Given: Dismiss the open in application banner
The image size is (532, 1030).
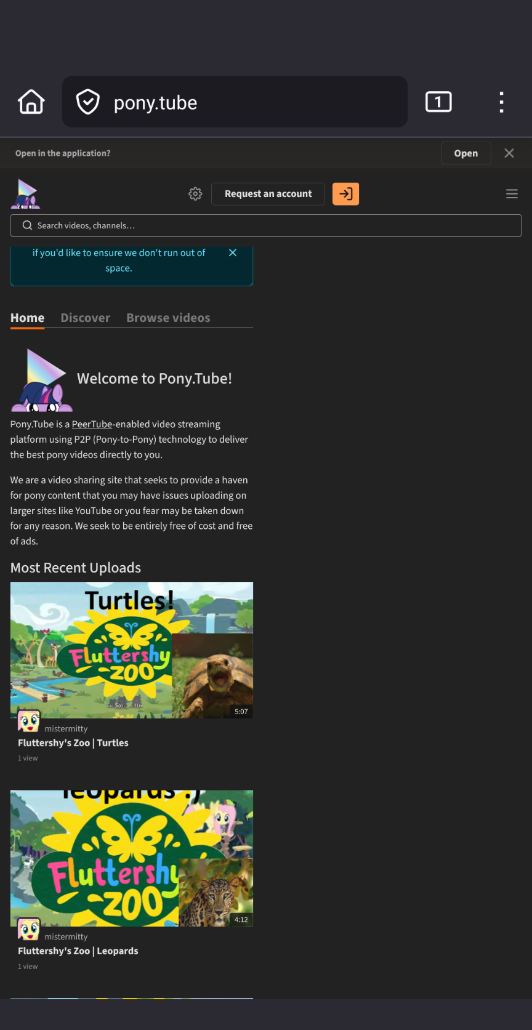Looking at the screenshot, I should [x=509, y=153].
